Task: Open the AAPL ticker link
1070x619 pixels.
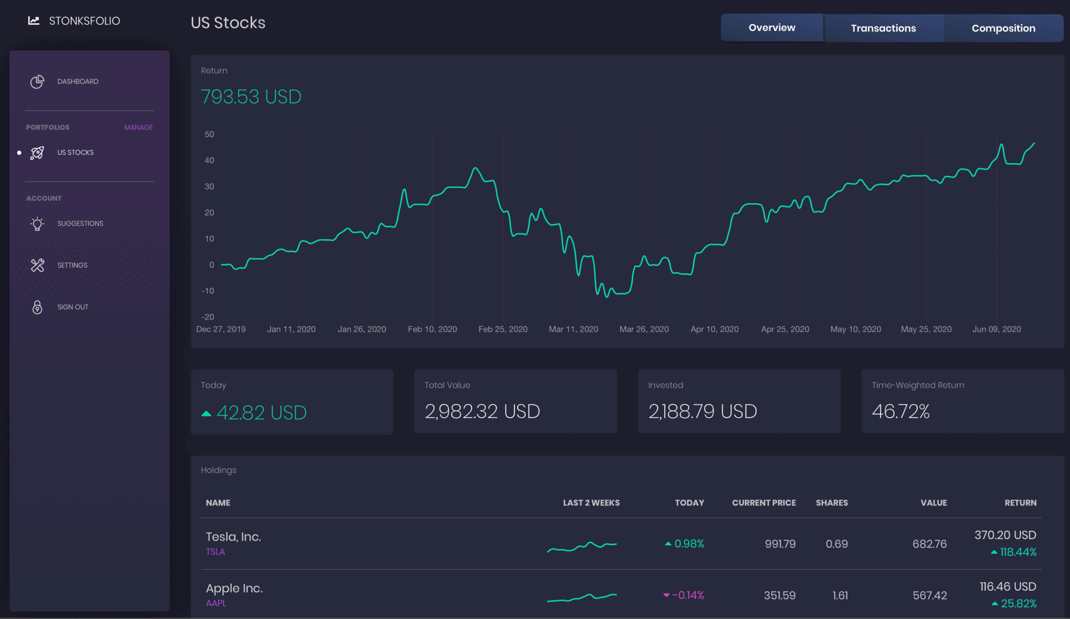Action: tap(216, 603)
